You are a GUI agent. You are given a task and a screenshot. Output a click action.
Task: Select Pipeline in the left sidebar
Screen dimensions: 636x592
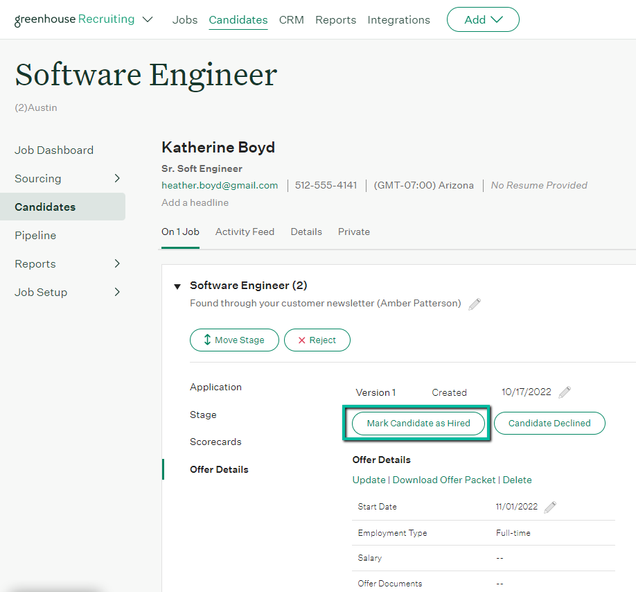tap(35, 235)
